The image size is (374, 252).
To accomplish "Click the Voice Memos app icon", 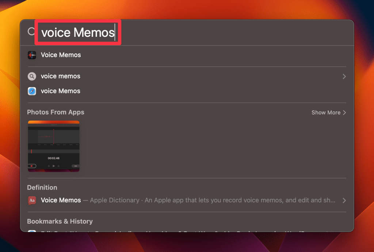I will tap(32, 55).
